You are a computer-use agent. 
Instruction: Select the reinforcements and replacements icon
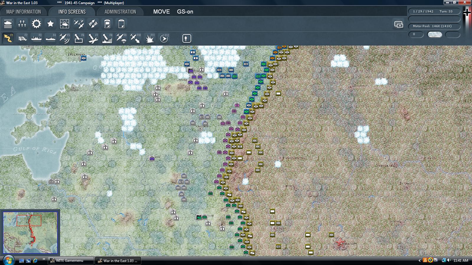click(x=22, y=24)
